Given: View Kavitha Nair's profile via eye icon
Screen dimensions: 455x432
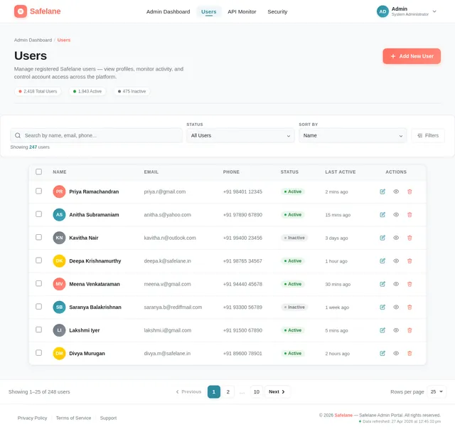Looking at the screenshot, I should click(396, 238).
